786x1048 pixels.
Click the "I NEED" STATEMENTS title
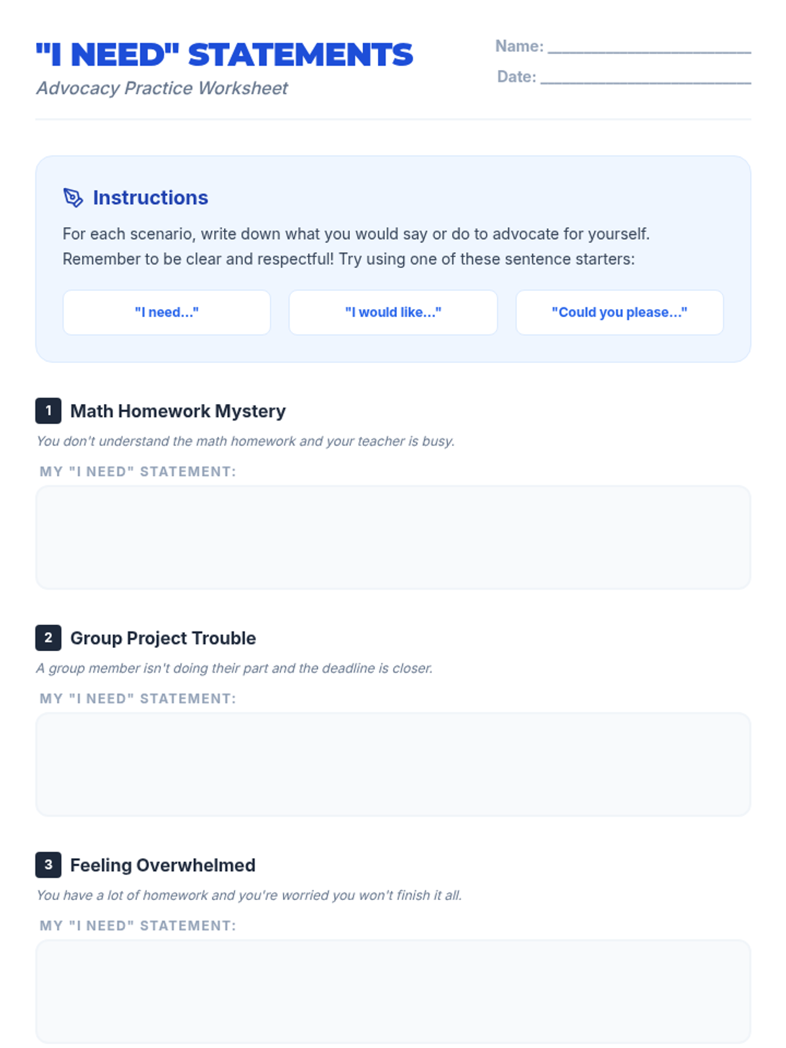coord(225,54)
